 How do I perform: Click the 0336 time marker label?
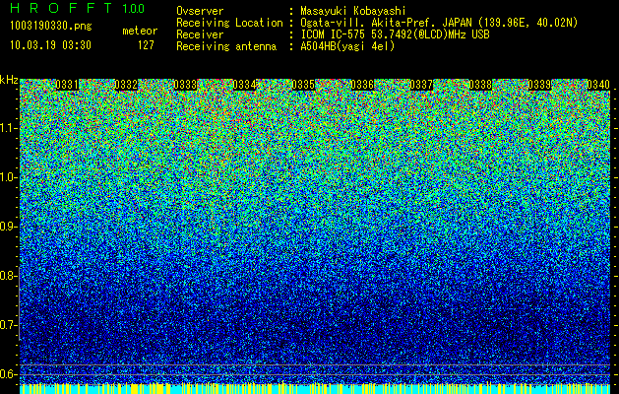tap(362, 85)
